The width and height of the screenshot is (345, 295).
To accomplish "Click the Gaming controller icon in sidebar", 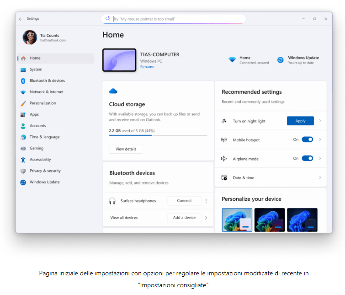I will (23, 149).
